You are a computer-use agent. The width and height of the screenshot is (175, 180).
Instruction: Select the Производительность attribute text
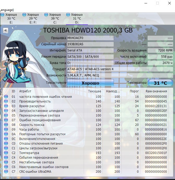[35, 101]
